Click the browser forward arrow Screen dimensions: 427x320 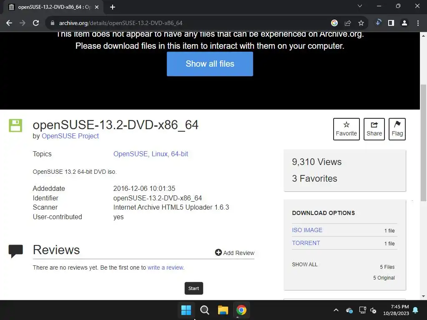pos(23,23)
